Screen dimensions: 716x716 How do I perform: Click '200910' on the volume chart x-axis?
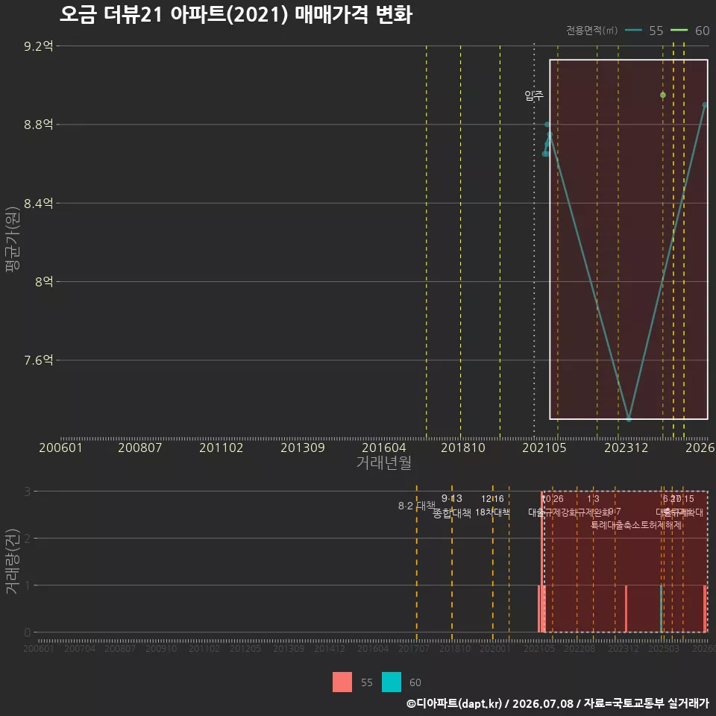coord(161,648)
